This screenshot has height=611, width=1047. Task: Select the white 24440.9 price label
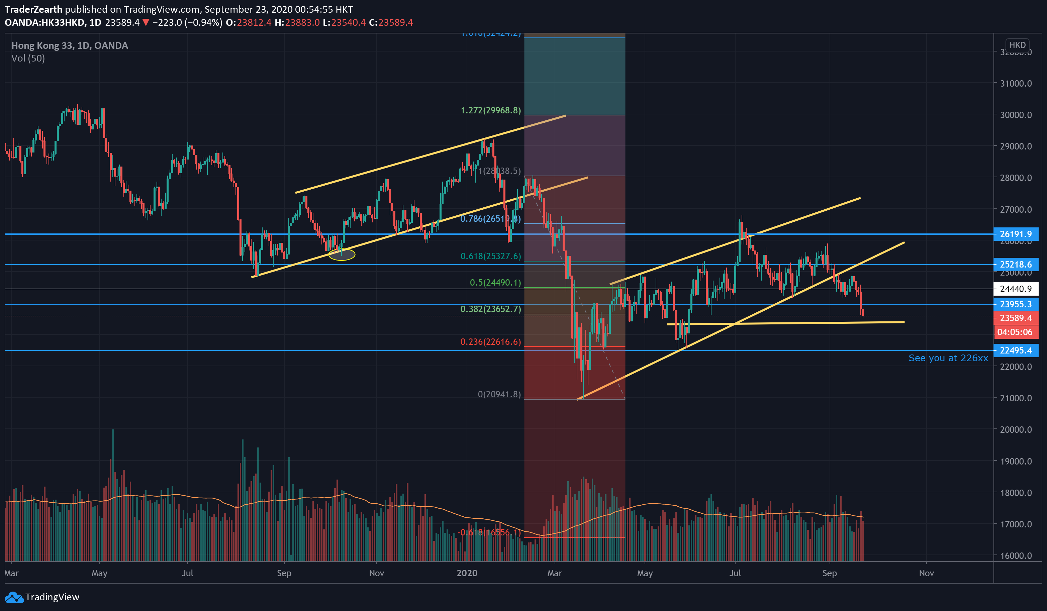tap(1016, 289)
